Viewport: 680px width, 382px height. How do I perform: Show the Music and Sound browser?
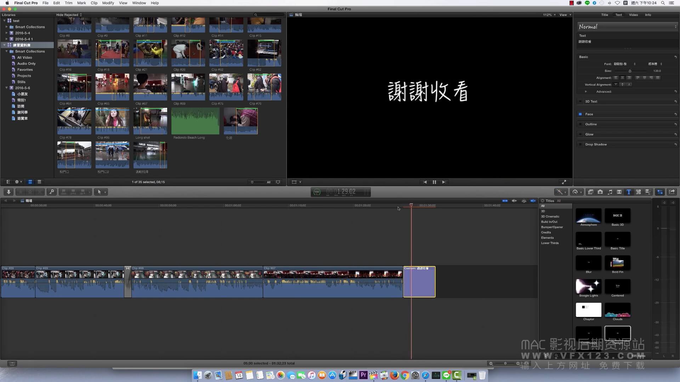tap(610, 192)
